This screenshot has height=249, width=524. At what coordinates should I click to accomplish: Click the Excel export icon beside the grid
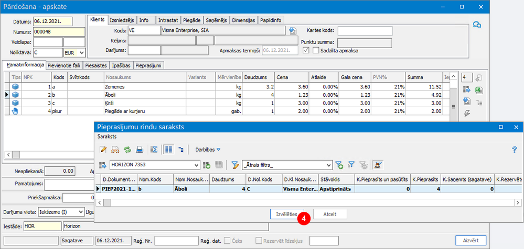[x=478, y=90]
